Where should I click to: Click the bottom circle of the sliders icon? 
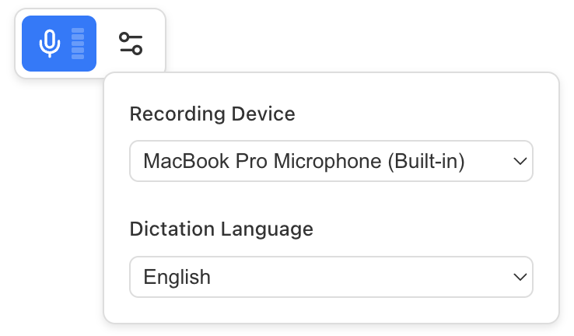pyautogui.click(x=137, y=50)
